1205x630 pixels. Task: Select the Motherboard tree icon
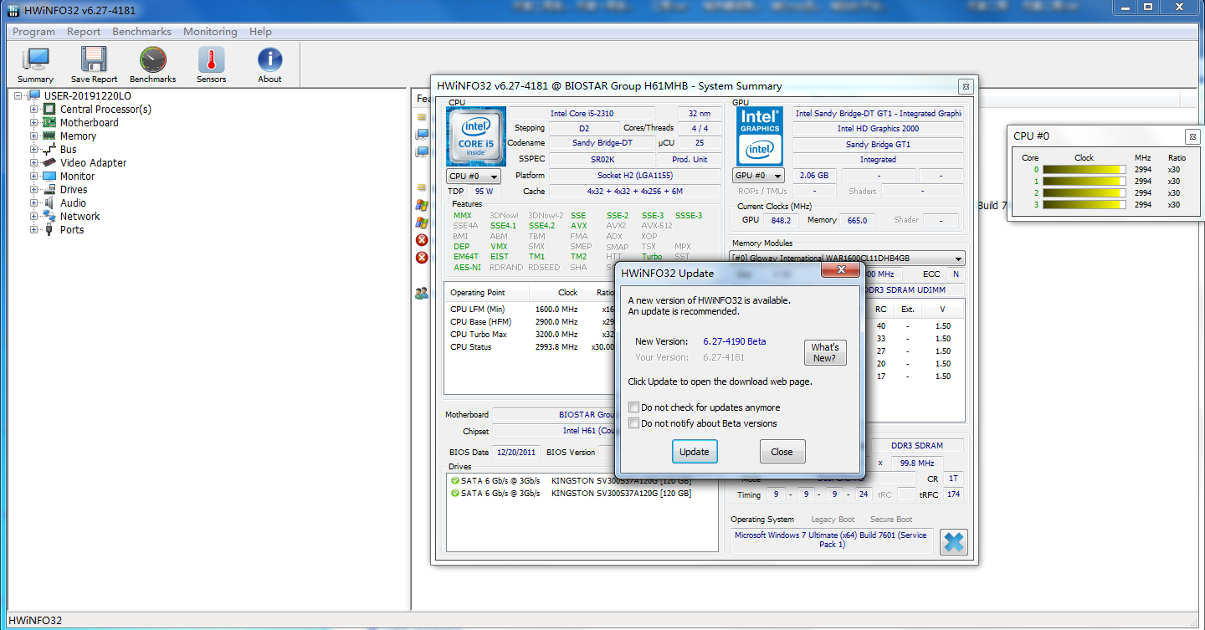tap(49, 122)
